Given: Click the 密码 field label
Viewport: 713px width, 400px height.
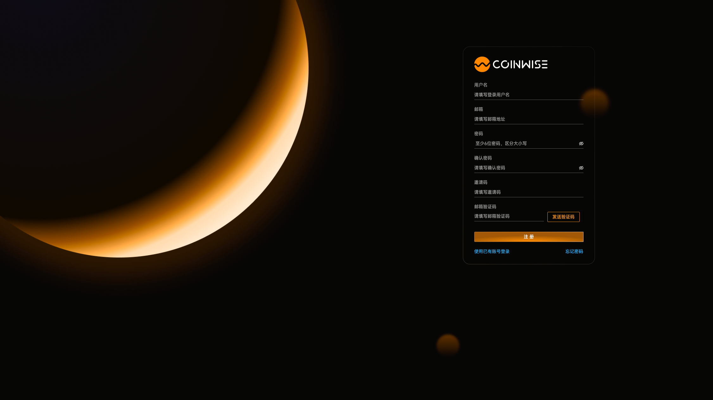Looking at the screenshot, I should point(478,133).
